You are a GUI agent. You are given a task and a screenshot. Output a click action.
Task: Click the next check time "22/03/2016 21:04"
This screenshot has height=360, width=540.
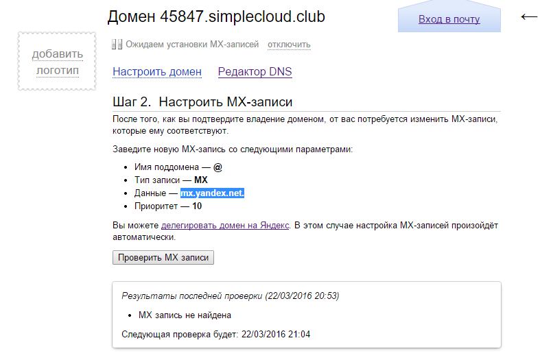[x=277, y=335]
